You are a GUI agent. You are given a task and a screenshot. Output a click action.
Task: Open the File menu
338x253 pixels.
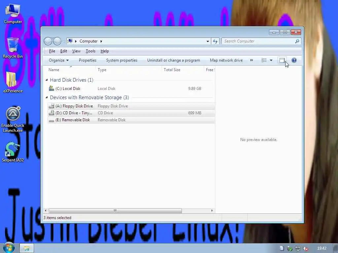tap(52, 51)
